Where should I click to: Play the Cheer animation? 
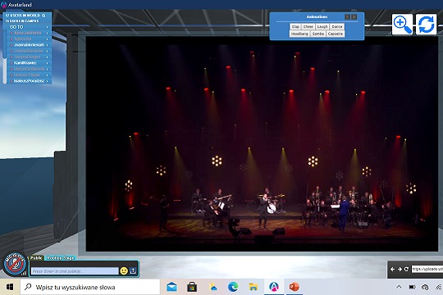[308, 26]
